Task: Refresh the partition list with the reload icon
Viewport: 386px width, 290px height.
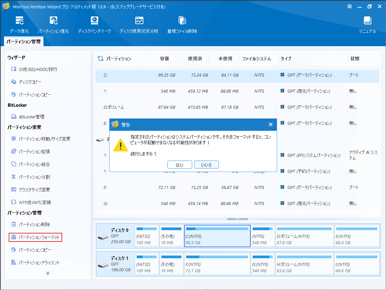Action: [x=101, y=59]
